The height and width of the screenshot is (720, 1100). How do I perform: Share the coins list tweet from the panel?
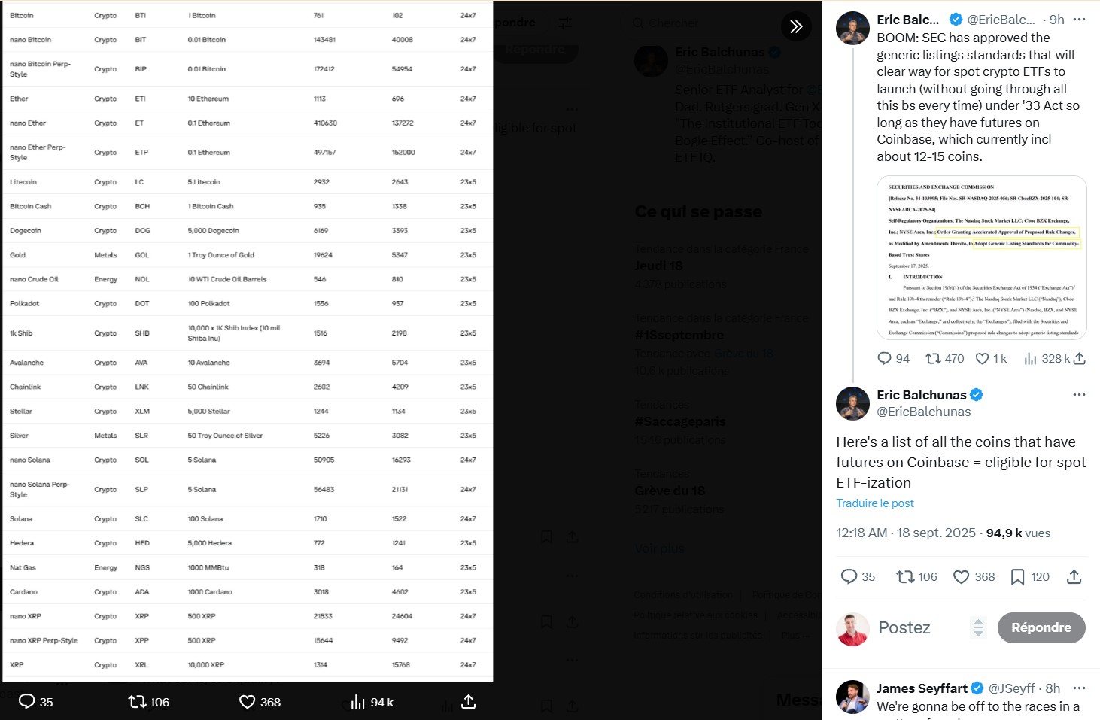(x=1074, y=577)
